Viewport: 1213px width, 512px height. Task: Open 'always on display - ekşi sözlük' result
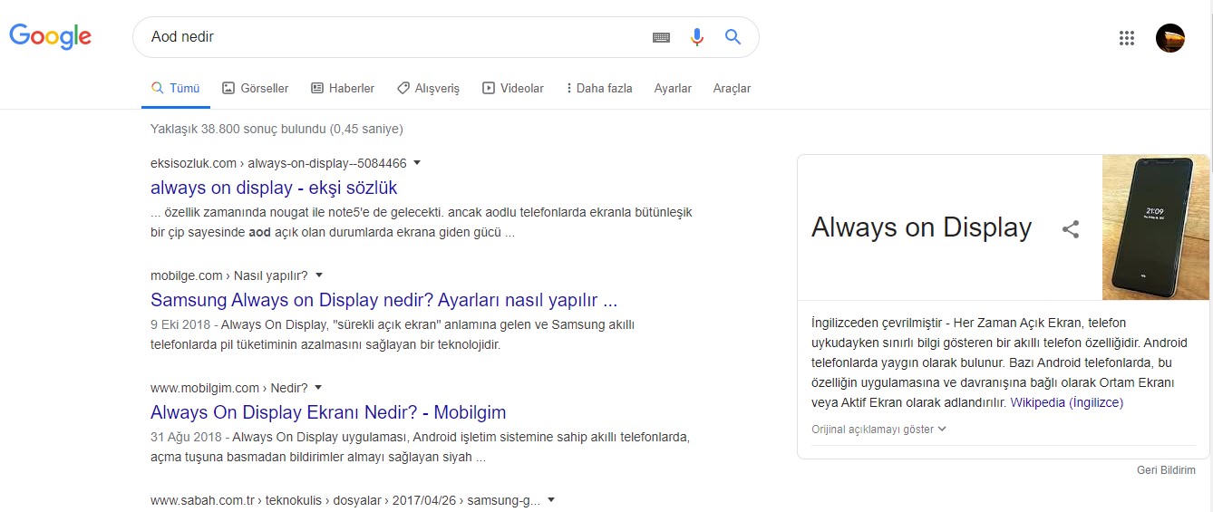click(x=274, y=188)
